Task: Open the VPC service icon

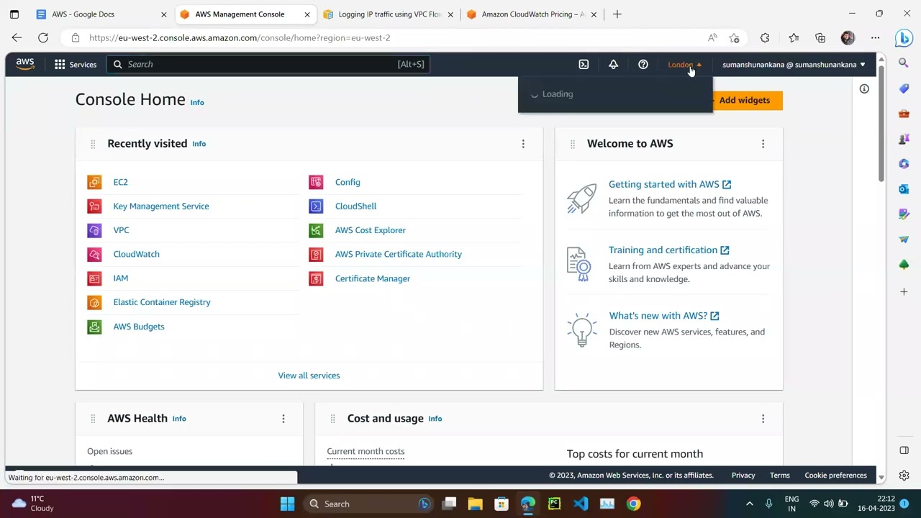Action: [94, 230]
